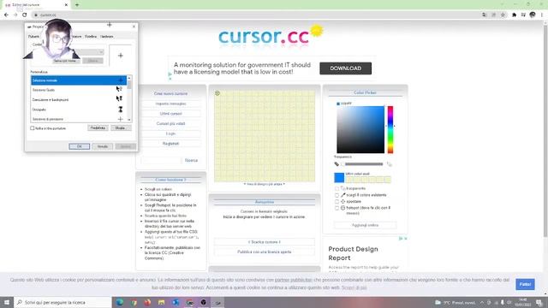This screenshot has width=548, height=308.
Task: Open the cursor scheme combo box
Action: pyautogui.click(x=68, y=52)
